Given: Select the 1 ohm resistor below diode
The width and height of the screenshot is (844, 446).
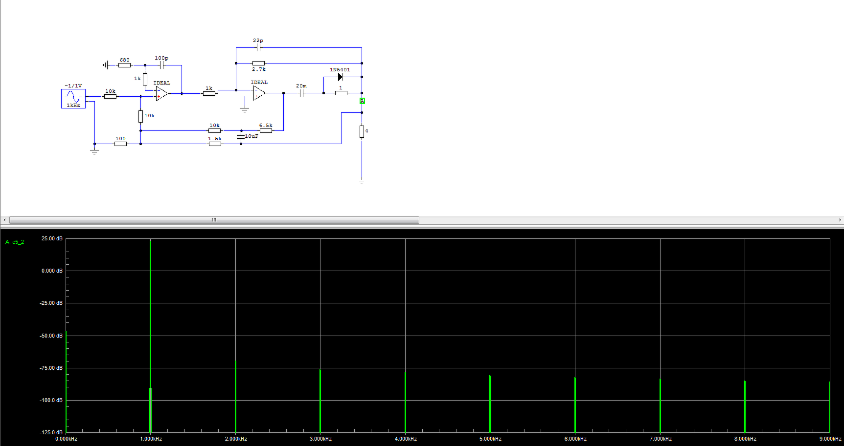Looking at the screenshot, I should click(341, 93).
